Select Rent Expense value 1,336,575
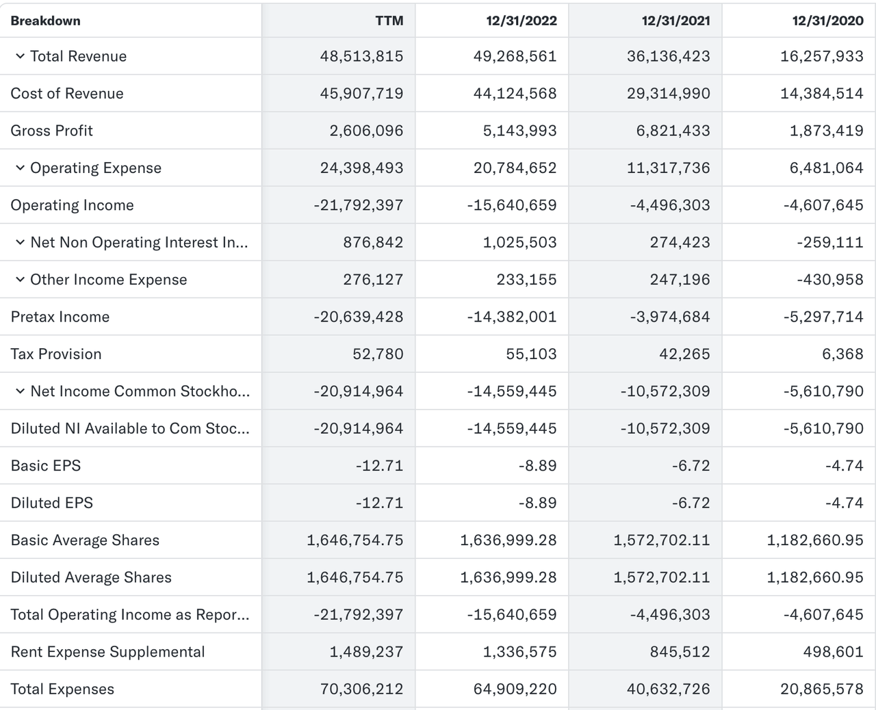This screenshot has width=876, height=710. coord(519,652)
